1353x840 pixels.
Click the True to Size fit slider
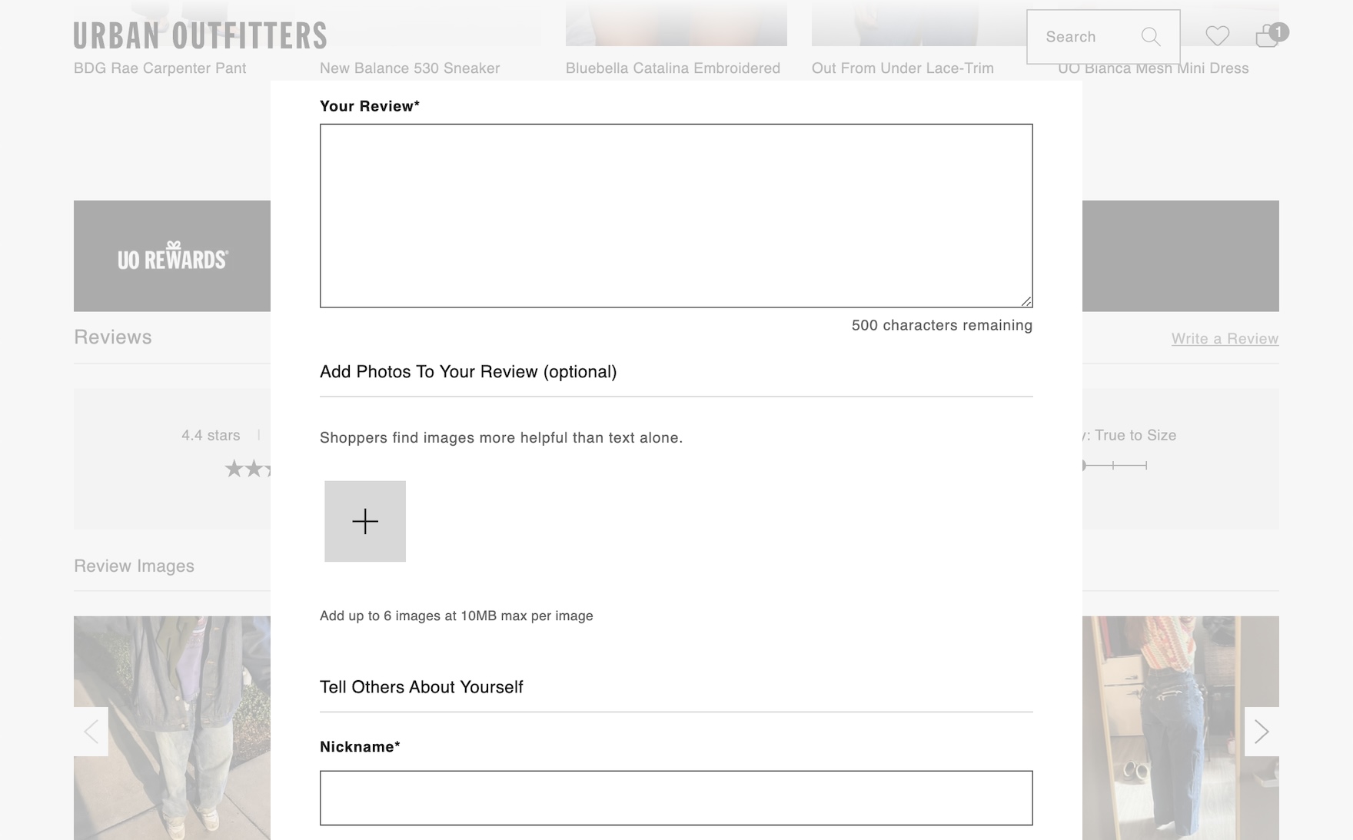coord(1115,465)
